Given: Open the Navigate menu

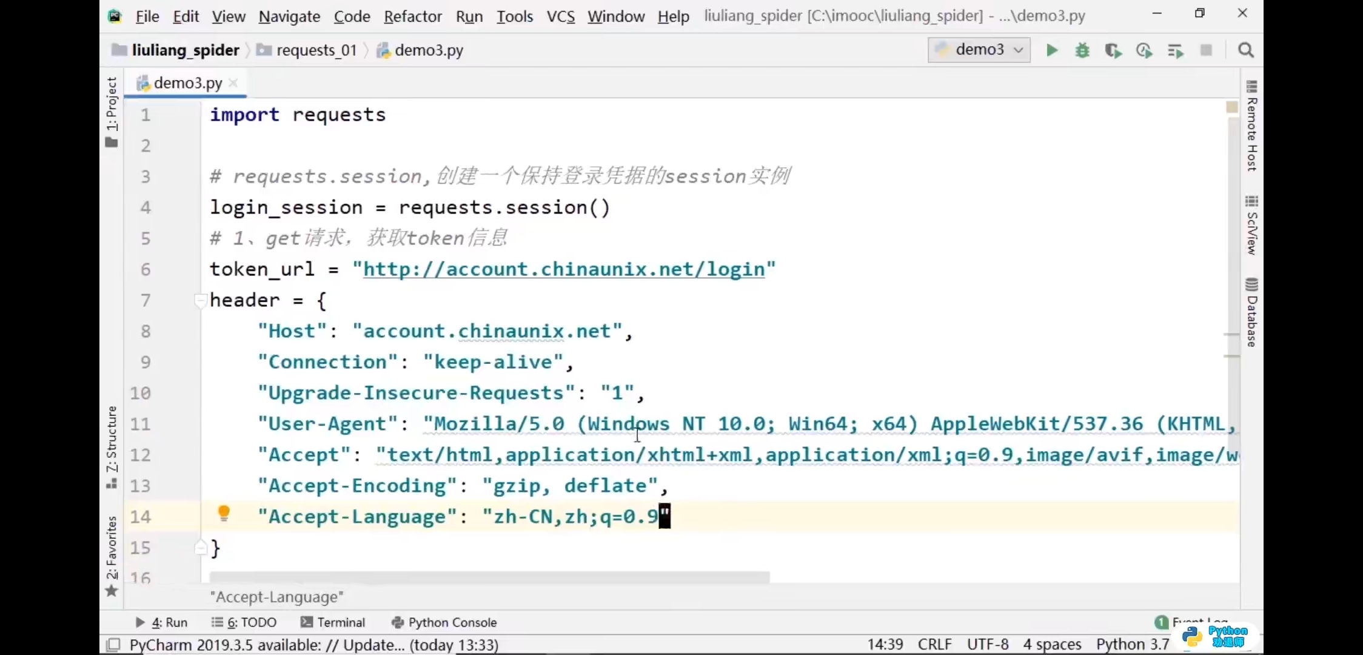Looking at the screenshot, I should tap(289, 16).
